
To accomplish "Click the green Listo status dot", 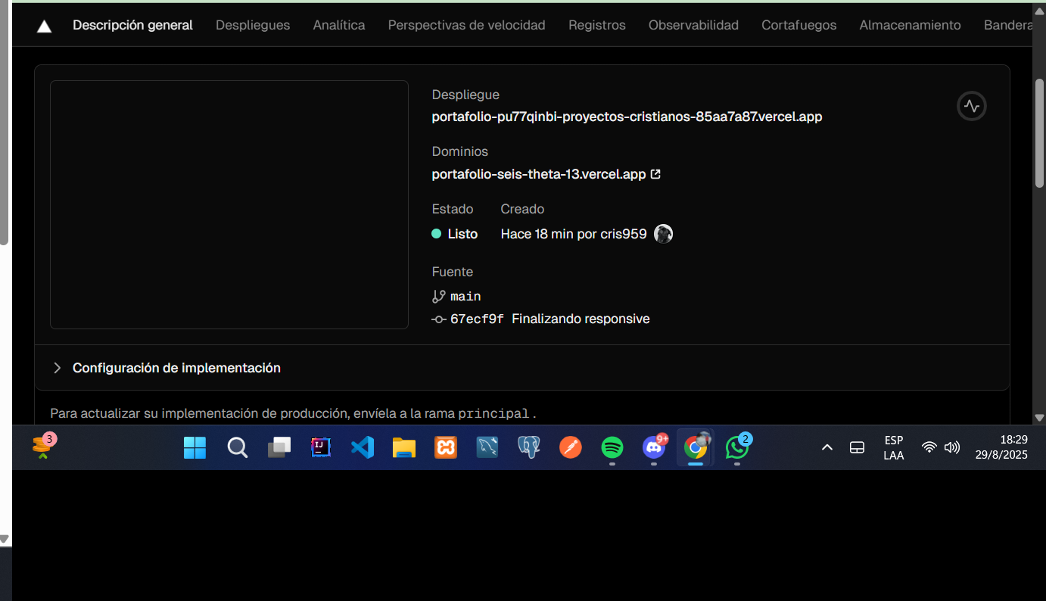I will 436,234.
